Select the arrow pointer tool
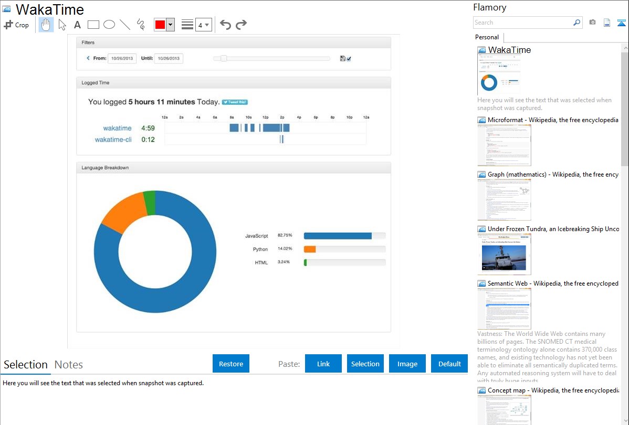The height and width of the screenshot is (425, 629). 62,25
